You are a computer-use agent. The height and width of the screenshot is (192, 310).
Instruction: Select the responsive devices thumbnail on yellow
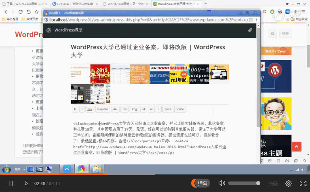(219, 74)
